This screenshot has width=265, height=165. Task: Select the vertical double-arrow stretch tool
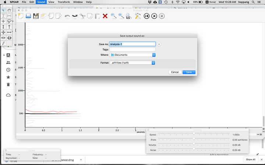pos(3,27)
